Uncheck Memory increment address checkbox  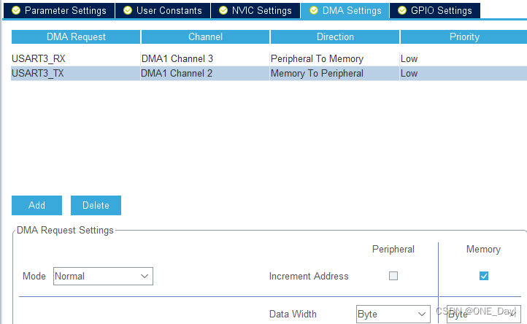(x=484, y=276)
